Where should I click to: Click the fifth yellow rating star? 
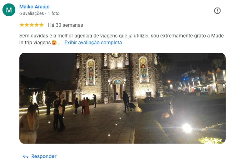(x=42, y=25)
